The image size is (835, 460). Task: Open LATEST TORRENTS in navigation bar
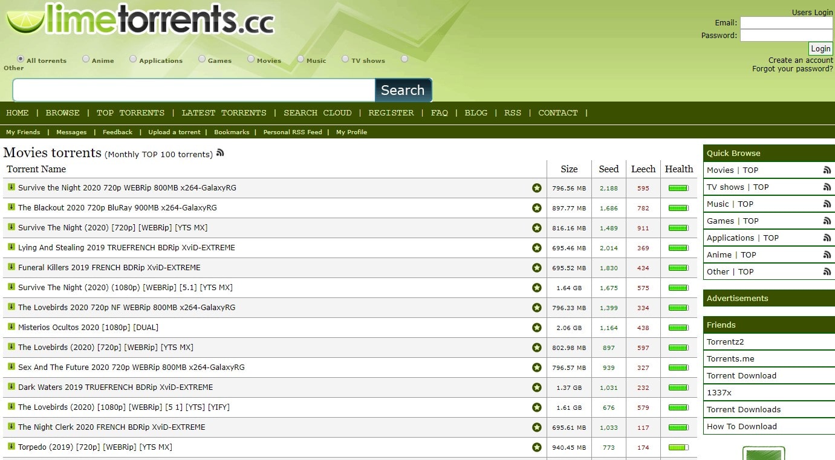224,112
